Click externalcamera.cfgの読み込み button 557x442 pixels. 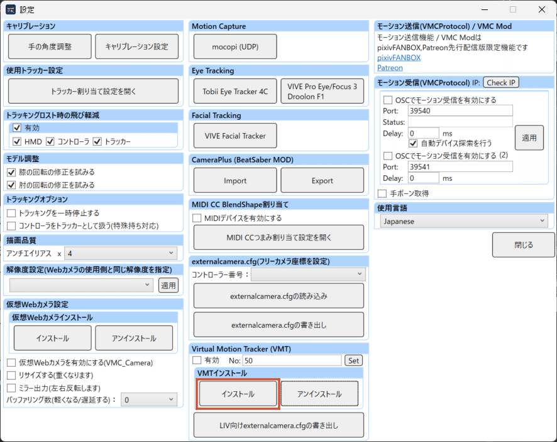tap(279, 296)
